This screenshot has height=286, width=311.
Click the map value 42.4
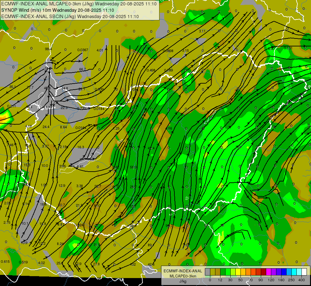(x=151, y=148)
